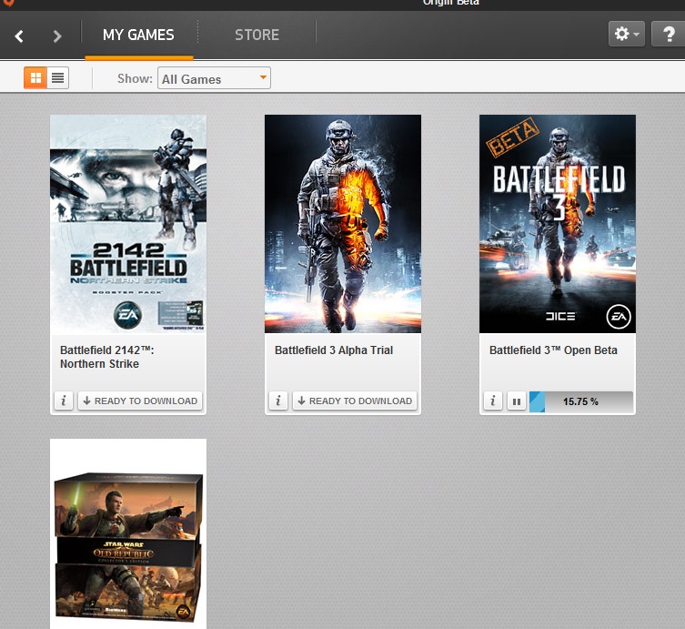Switch to list view
This screenshot has height=629, width=685.
(57, 77)
